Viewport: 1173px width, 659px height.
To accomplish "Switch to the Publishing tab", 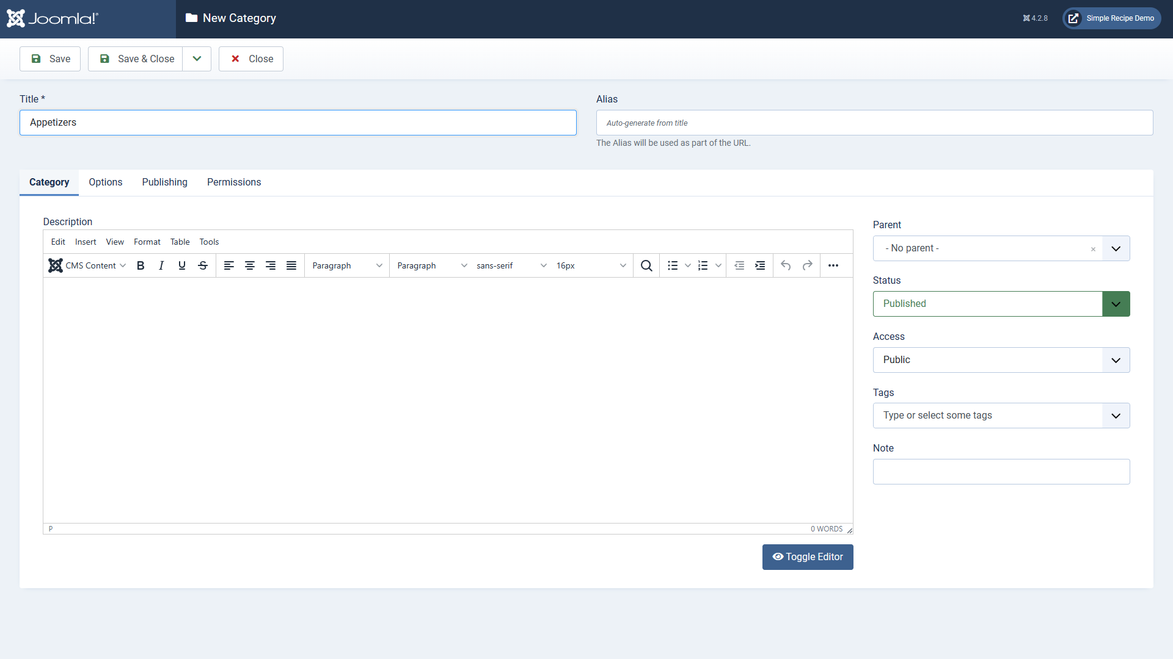I will pos(164,182).
